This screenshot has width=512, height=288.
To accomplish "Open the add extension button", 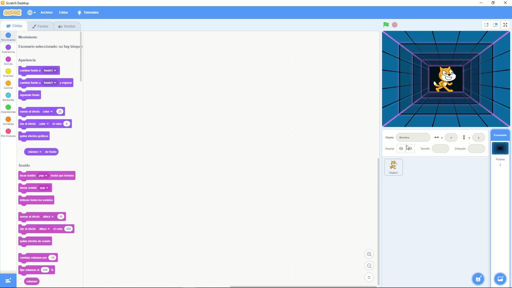I will pos(8,281).
